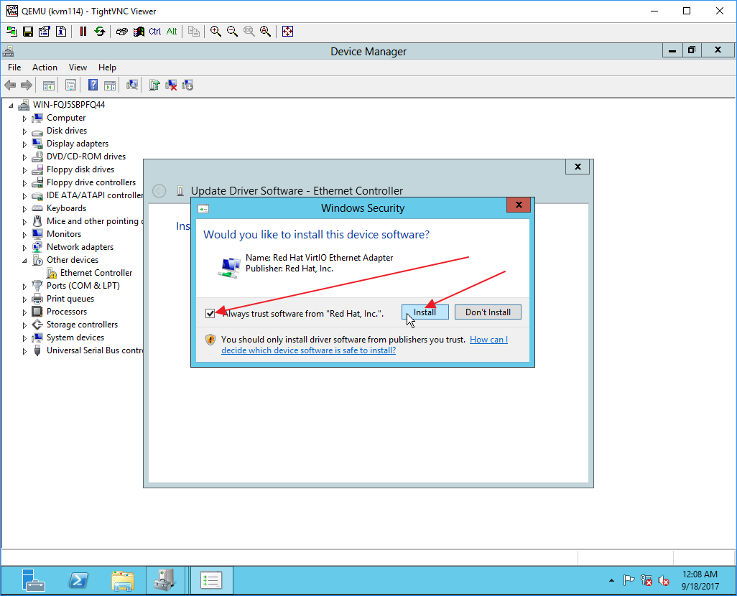
Task: Uncheck Always trust software from Red Hat, Inc.
Action: 210,314
